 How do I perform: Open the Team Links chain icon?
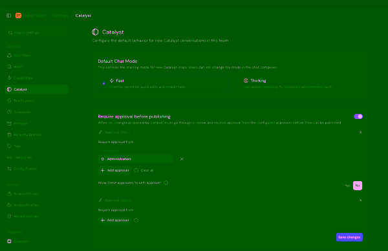tap(10, 157)
